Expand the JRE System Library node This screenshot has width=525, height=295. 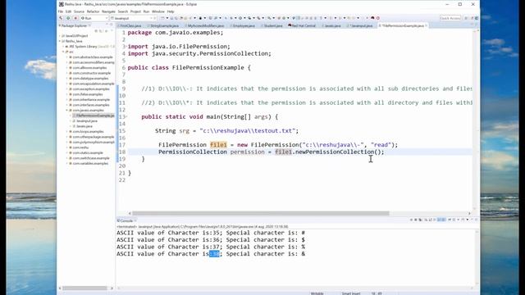tap(64, 47)
